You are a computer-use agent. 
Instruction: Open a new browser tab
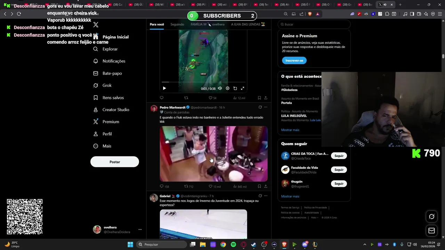click(400, 5)
